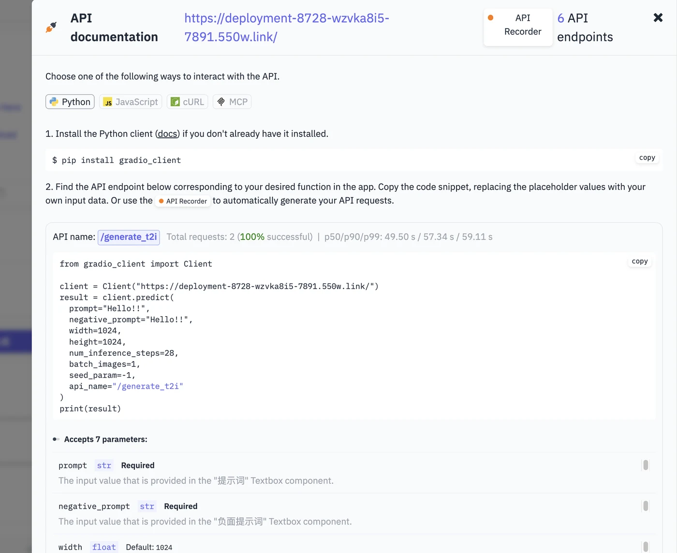
Task: Select the Python tab
Action: click(70, 102)
